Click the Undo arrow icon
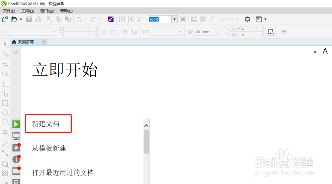The height and width of the screenshot is (184, 332). (79, 20)
